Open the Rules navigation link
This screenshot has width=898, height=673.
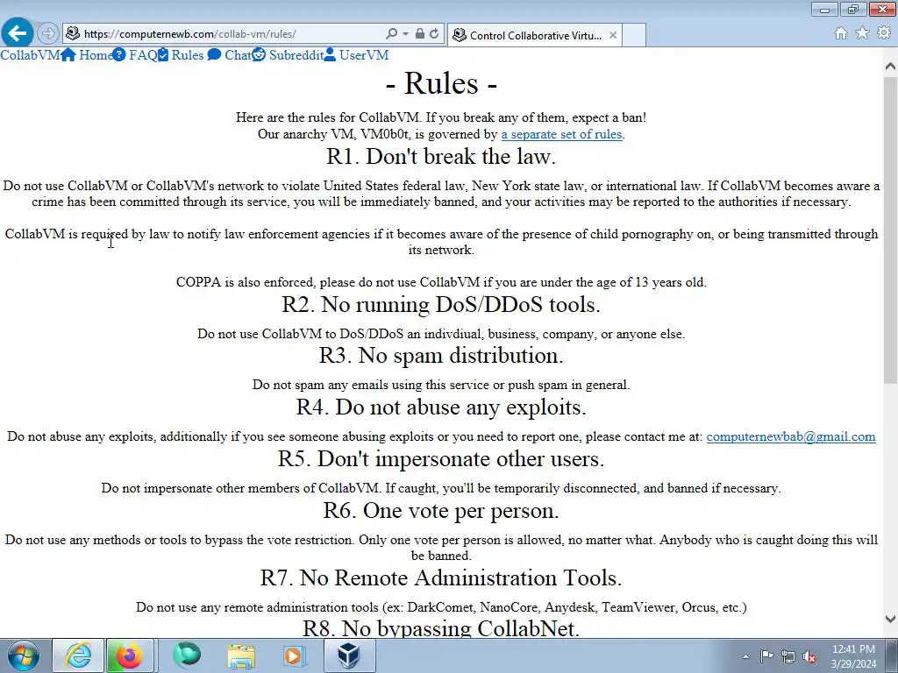pyautogui.click(x=188, y=55)
